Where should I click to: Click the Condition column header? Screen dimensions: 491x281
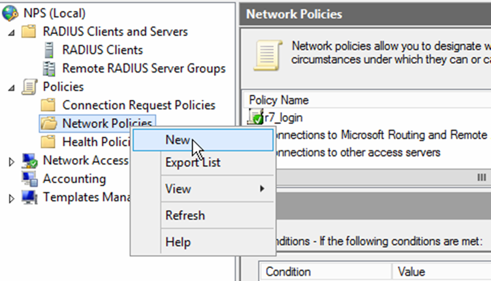[x=288, y=272]
